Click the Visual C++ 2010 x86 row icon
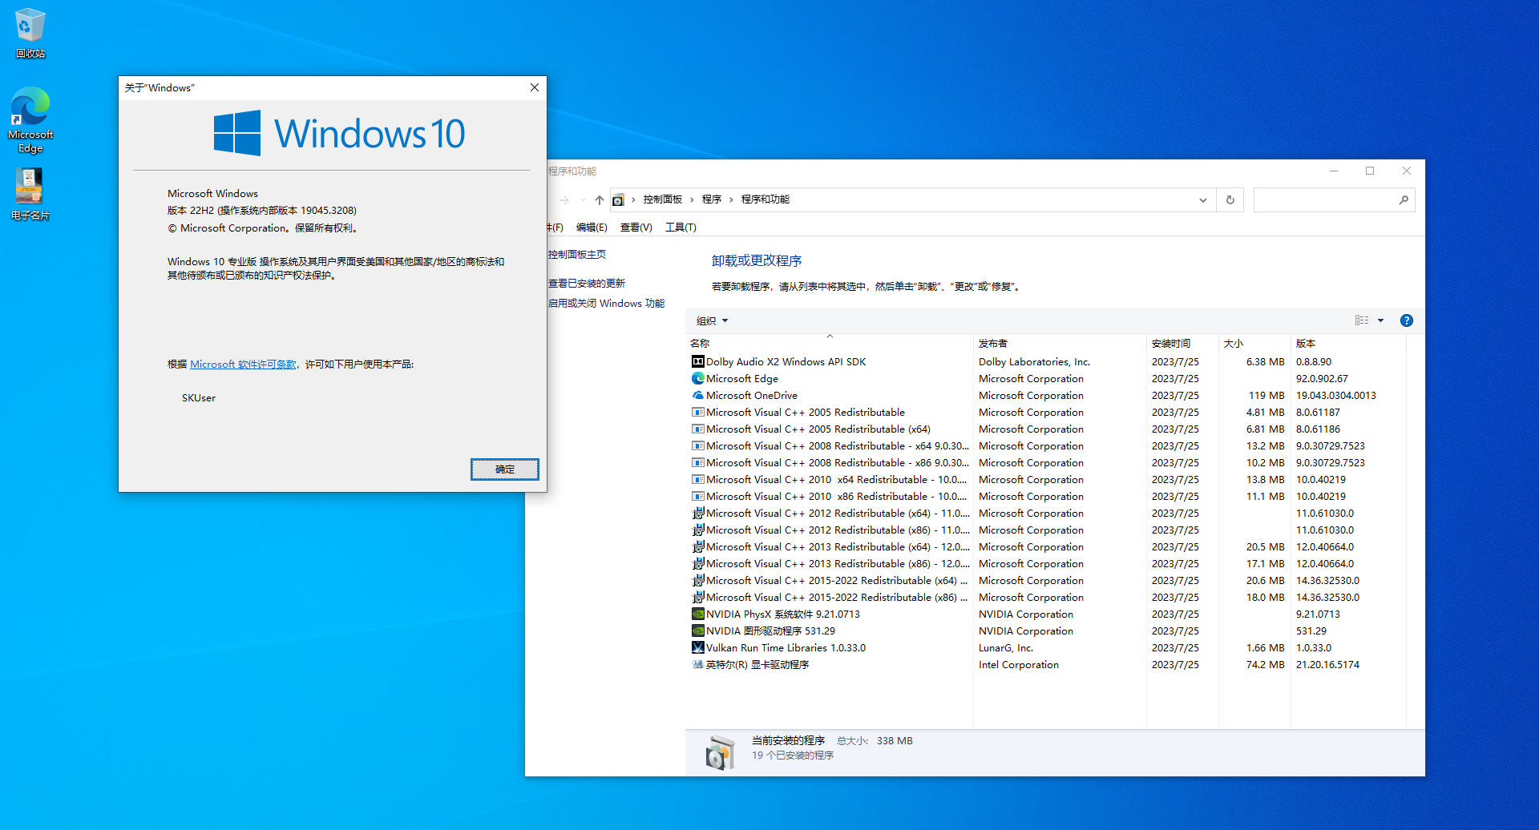 click(698, 497)
